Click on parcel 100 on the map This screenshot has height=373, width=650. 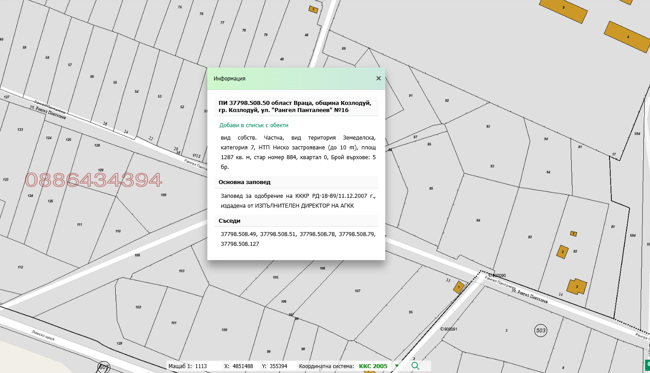pos(224,330)
